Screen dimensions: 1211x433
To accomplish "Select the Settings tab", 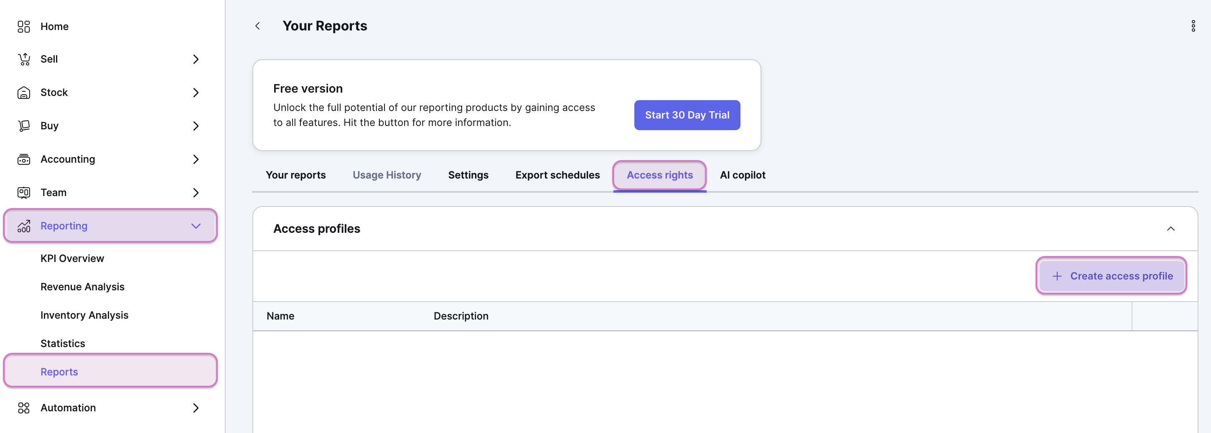I will click(468, 175).
